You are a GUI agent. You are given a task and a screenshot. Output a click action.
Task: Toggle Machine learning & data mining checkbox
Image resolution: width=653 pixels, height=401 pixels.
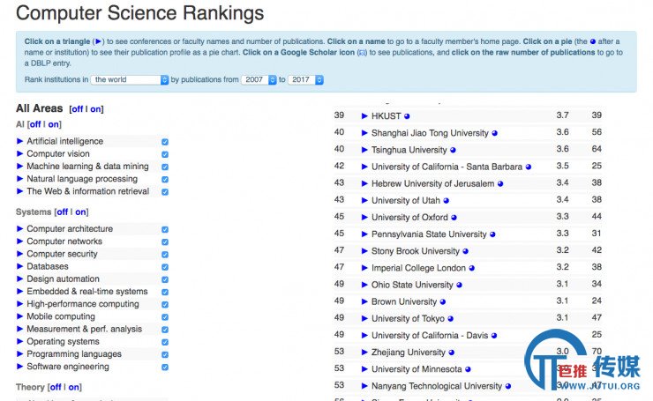165,167
